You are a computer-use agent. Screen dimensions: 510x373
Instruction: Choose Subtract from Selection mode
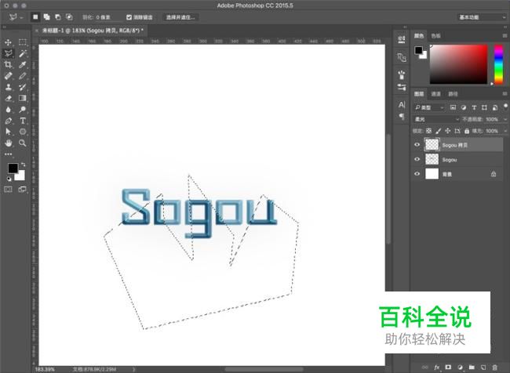point(58,17)
